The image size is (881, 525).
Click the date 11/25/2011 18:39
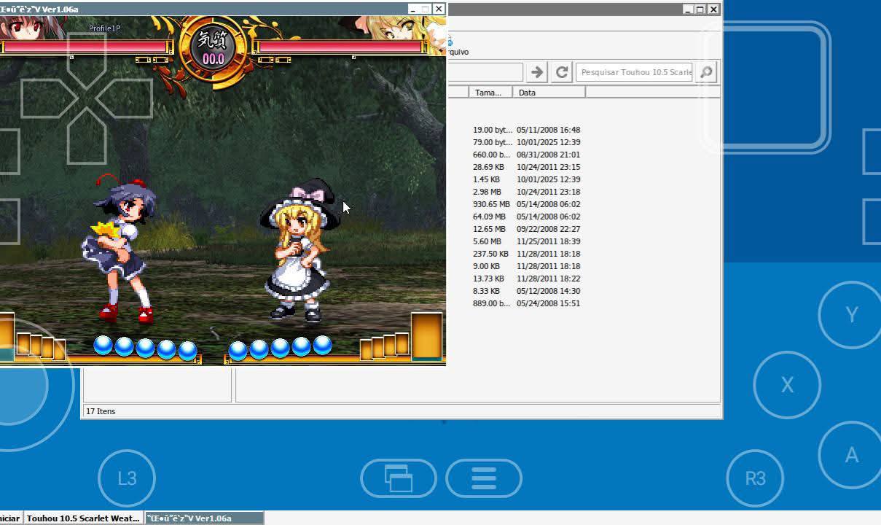548,241
